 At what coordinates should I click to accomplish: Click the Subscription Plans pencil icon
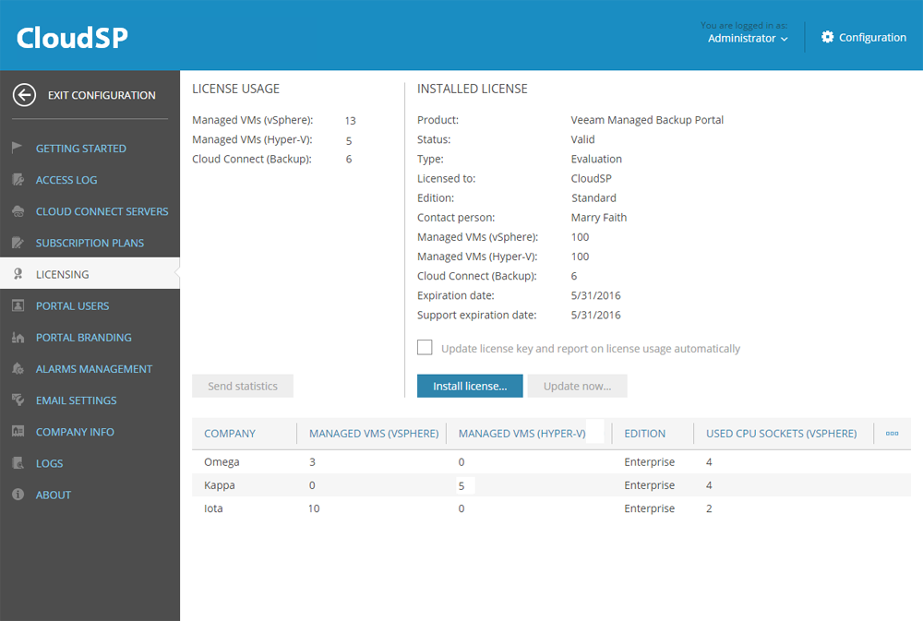(x=18, y=243)
